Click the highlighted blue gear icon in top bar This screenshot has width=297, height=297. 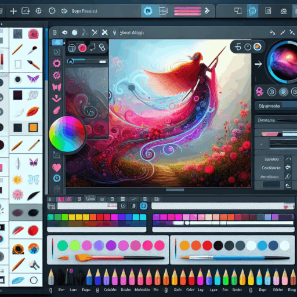click(x=148, y=11)
